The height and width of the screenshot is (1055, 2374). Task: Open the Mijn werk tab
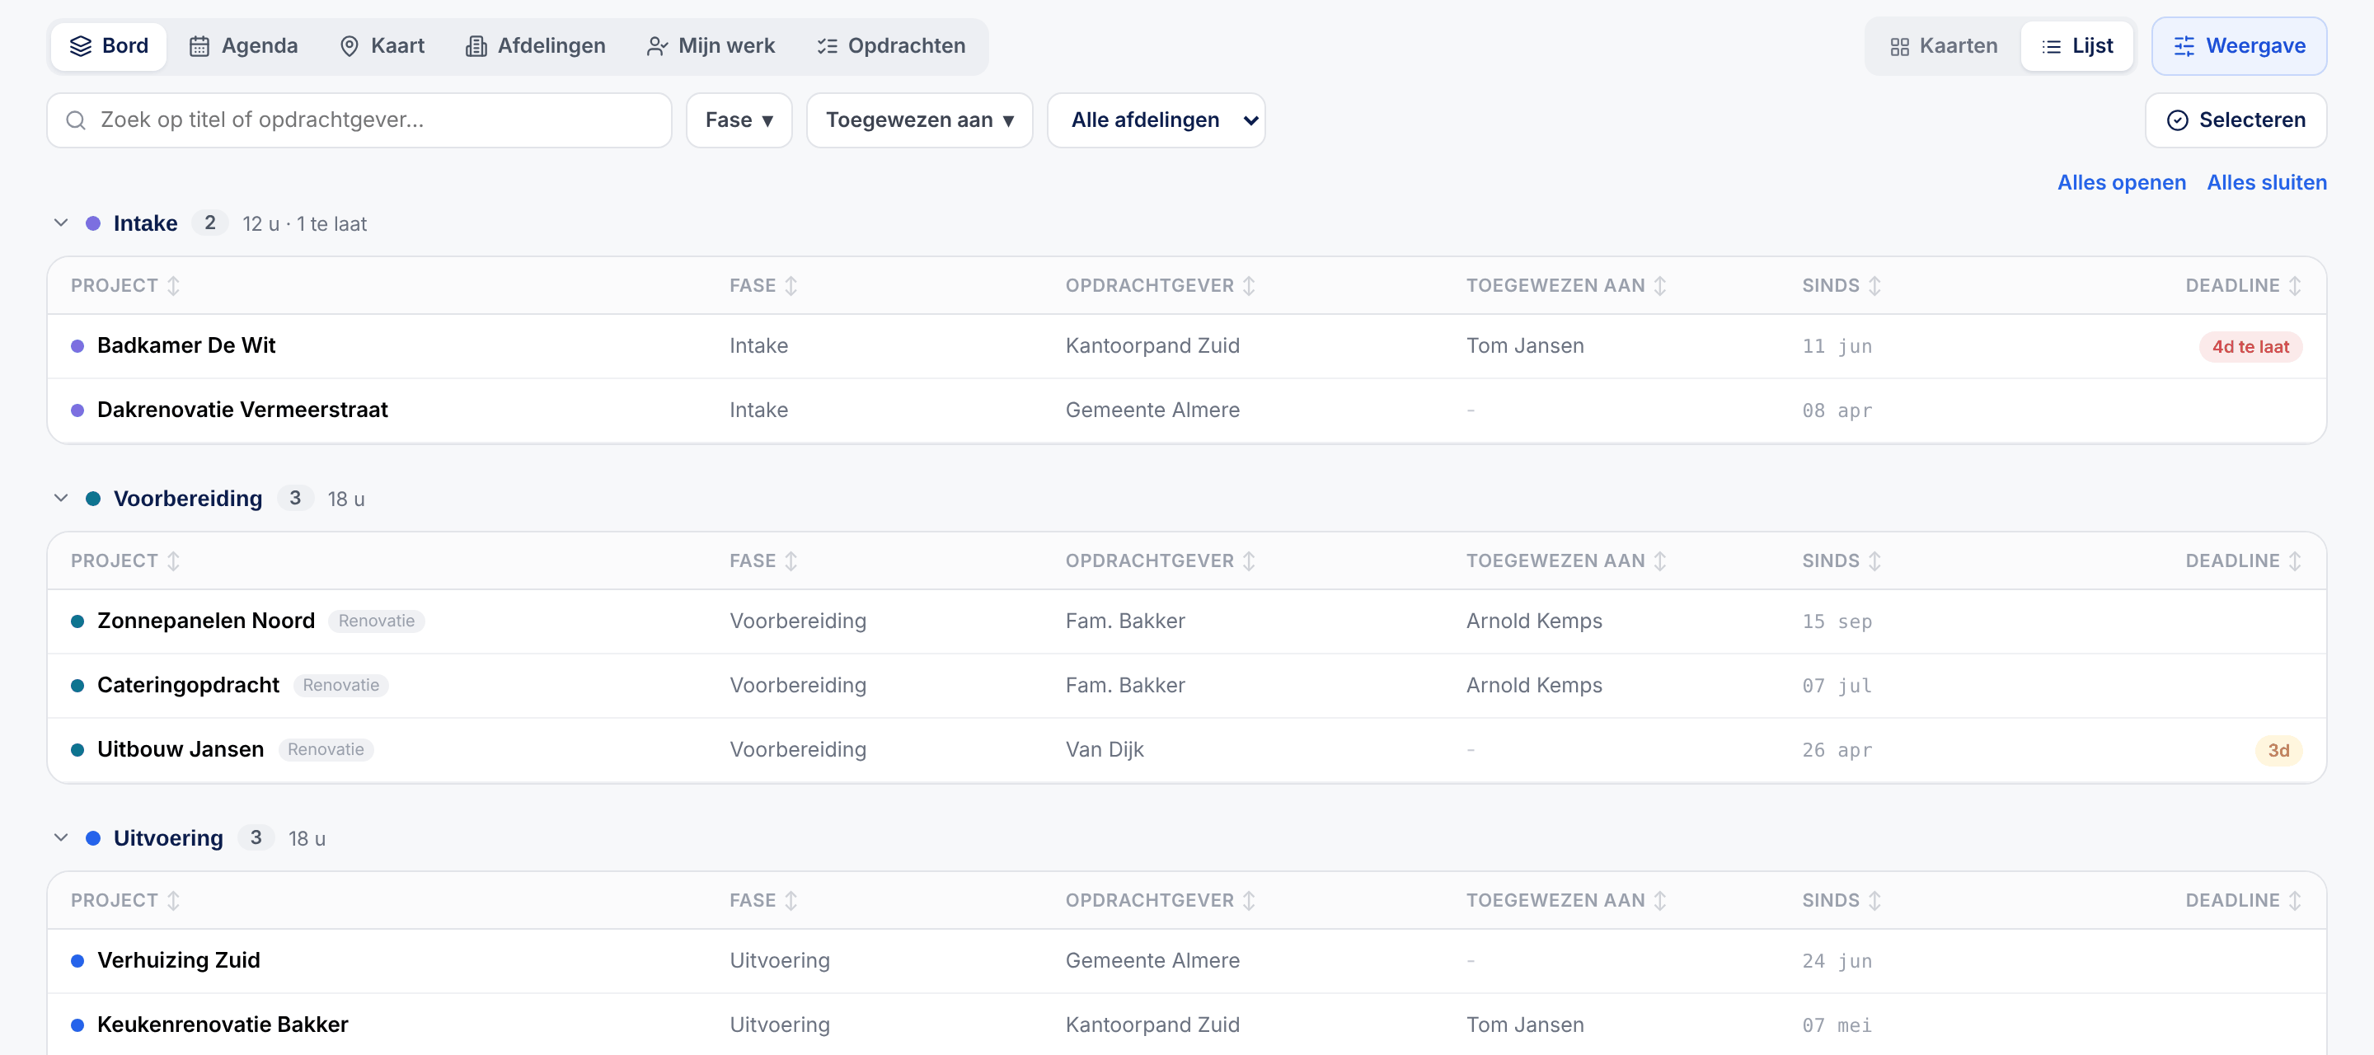pyautogui.click(x=711, y=46)
